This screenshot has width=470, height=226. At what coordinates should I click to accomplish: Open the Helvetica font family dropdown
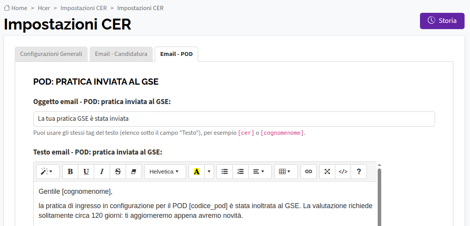coord(164,171)
